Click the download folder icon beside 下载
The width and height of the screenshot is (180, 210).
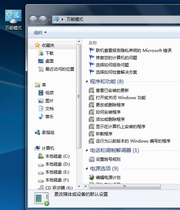41,53
